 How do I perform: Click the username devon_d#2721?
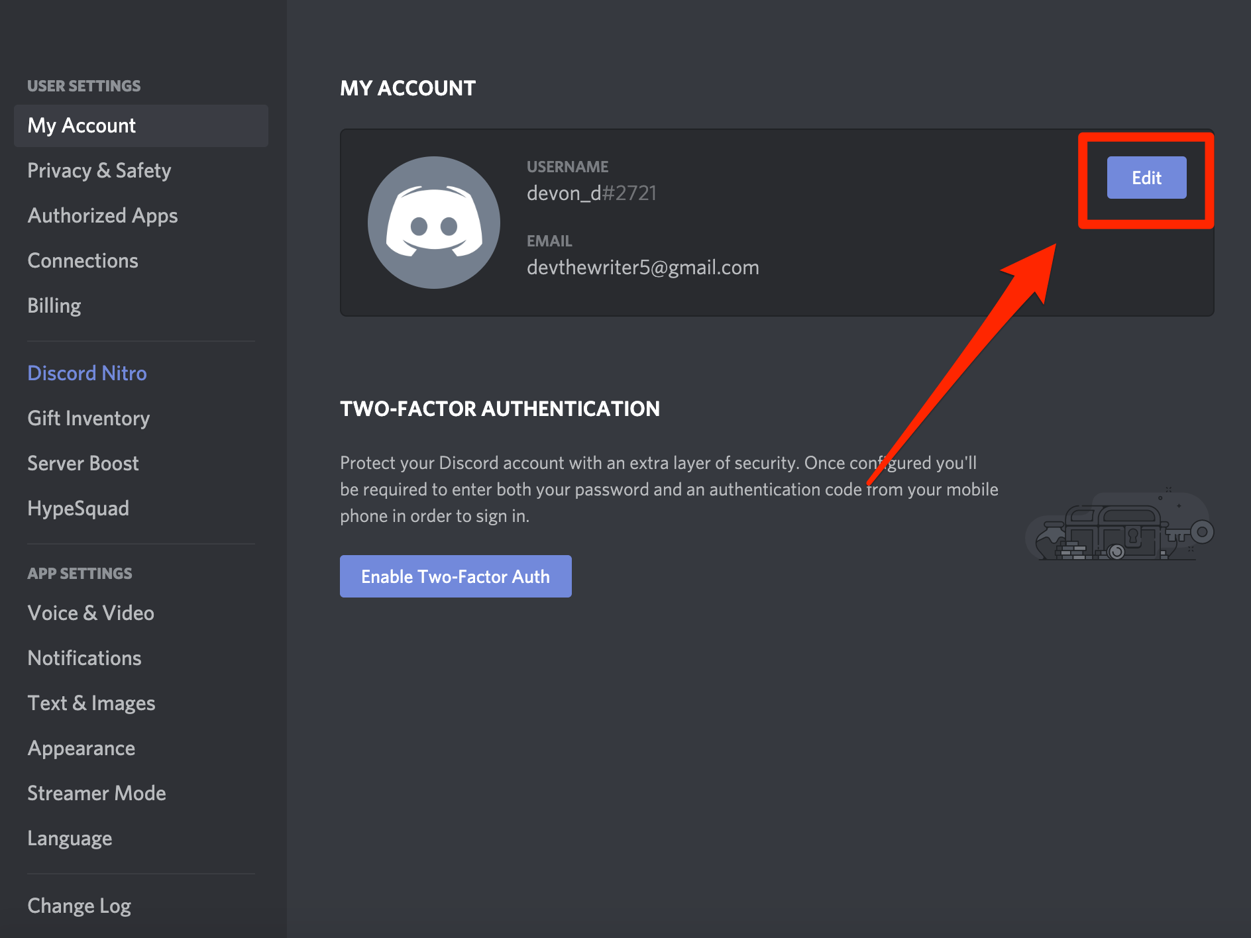[x=592, y=193]
